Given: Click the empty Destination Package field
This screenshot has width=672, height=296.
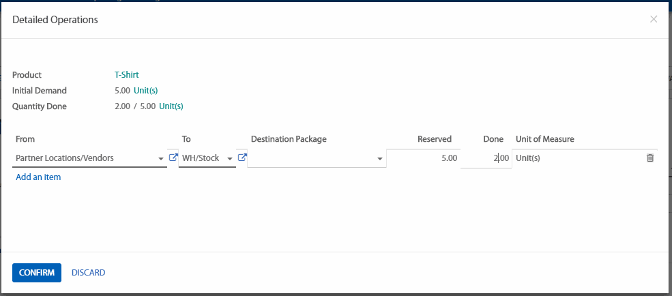Looking at the screenshot, I should click(x=310, y=158).
